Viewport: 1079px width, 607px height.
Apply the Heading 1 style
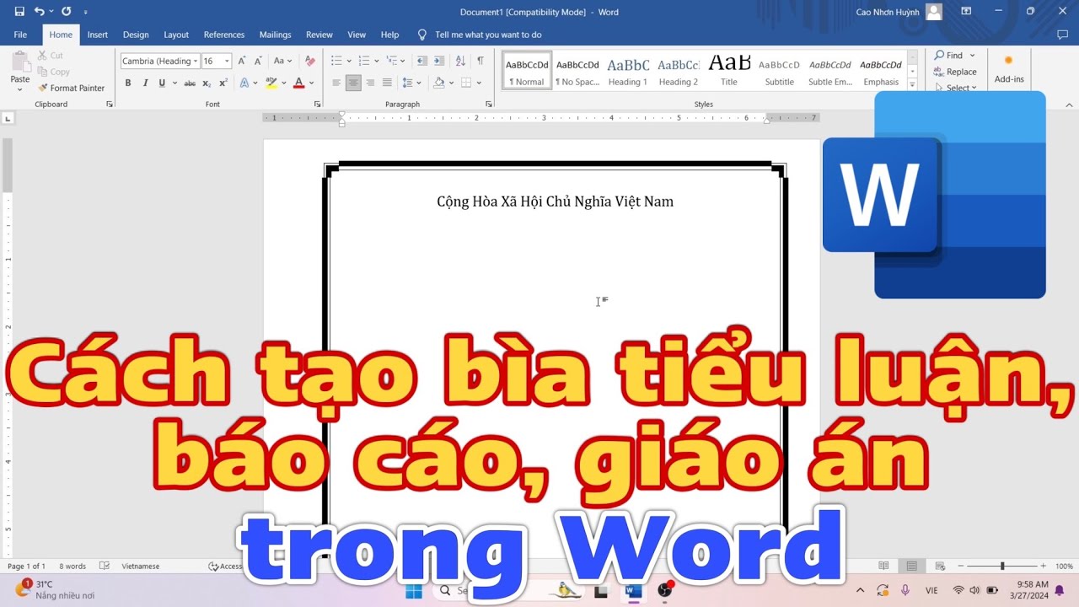[x=628, y=70]
